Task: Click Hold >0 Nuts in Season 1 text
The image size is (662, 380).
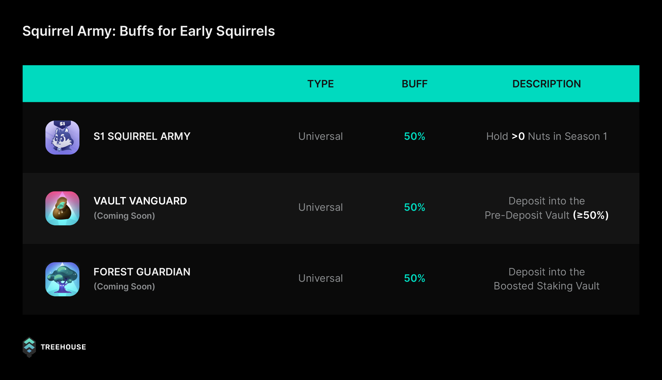Action: (x=547, y=136)
